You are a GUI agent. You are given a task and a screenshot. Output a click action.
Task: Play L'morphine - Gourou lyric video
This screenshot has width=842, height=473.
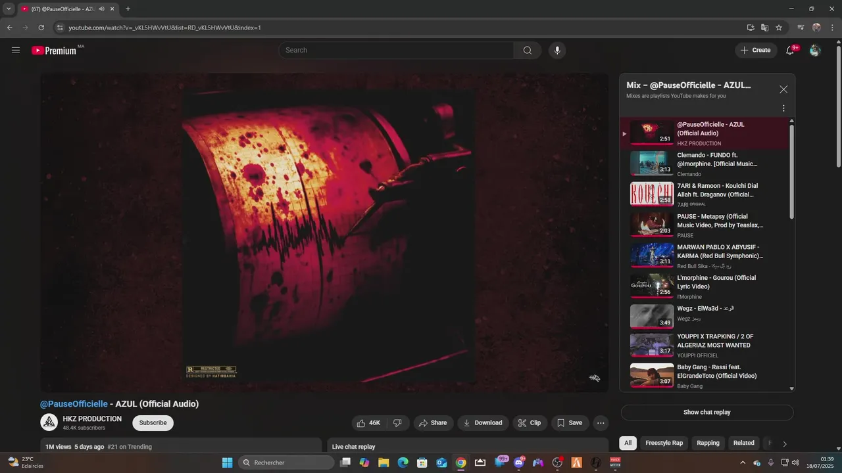pos(704,286)
